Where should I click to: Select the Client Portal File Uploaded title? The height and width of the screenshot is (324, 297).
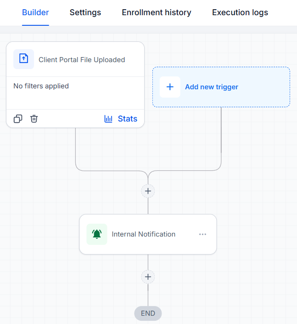[x=82, y=60]
